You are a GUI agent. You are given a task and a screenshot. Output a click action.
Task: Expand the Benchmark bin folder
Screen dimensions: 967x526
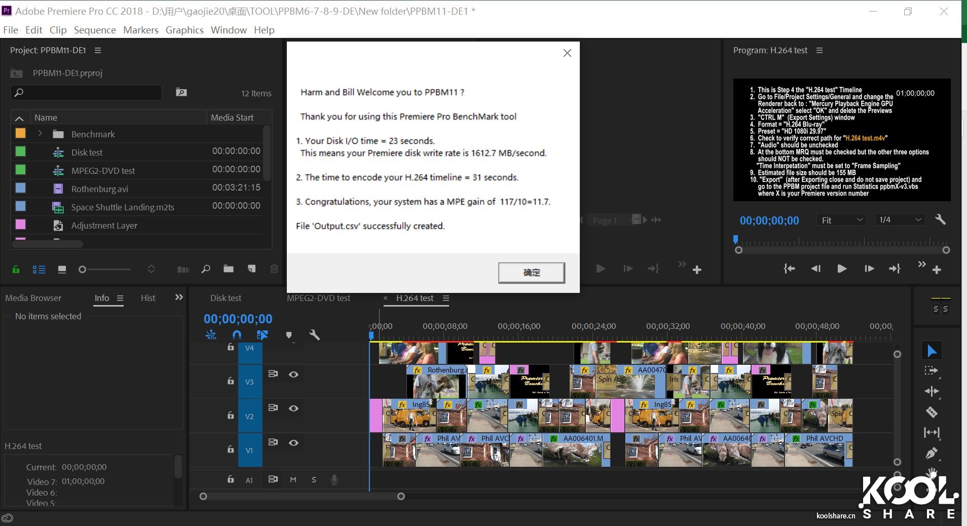[40, 134]
